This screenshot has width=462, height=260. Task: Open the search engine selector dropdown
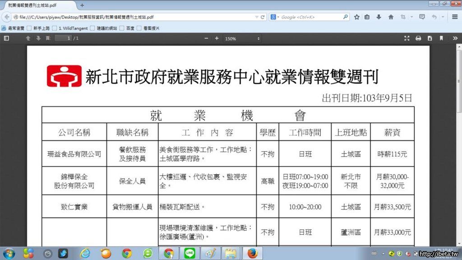tap(274, 17)
